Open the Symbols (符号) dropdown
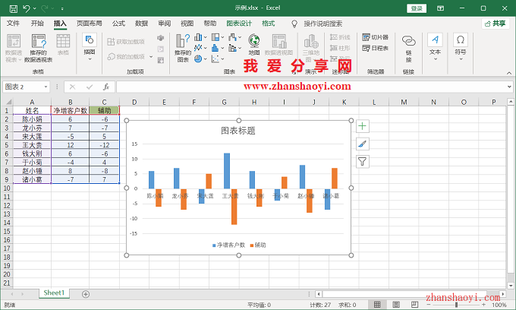This screenshot has height=310, width=516. (x=461, y=48)
